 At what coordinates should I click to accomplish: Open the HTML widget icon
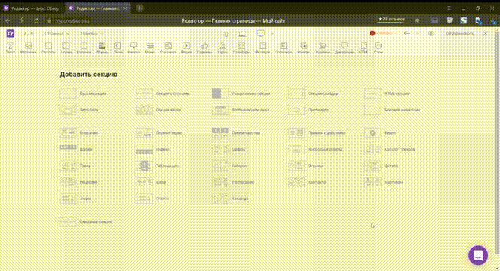pyautogui.click(x=364, y=48)
